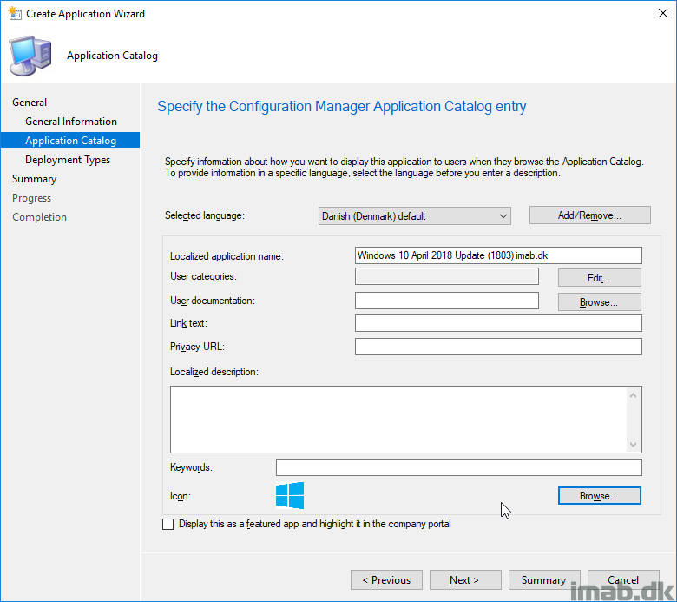The image size is (677, 602).
Task: Click Progress step in sidebar
Action: point(31,198)
